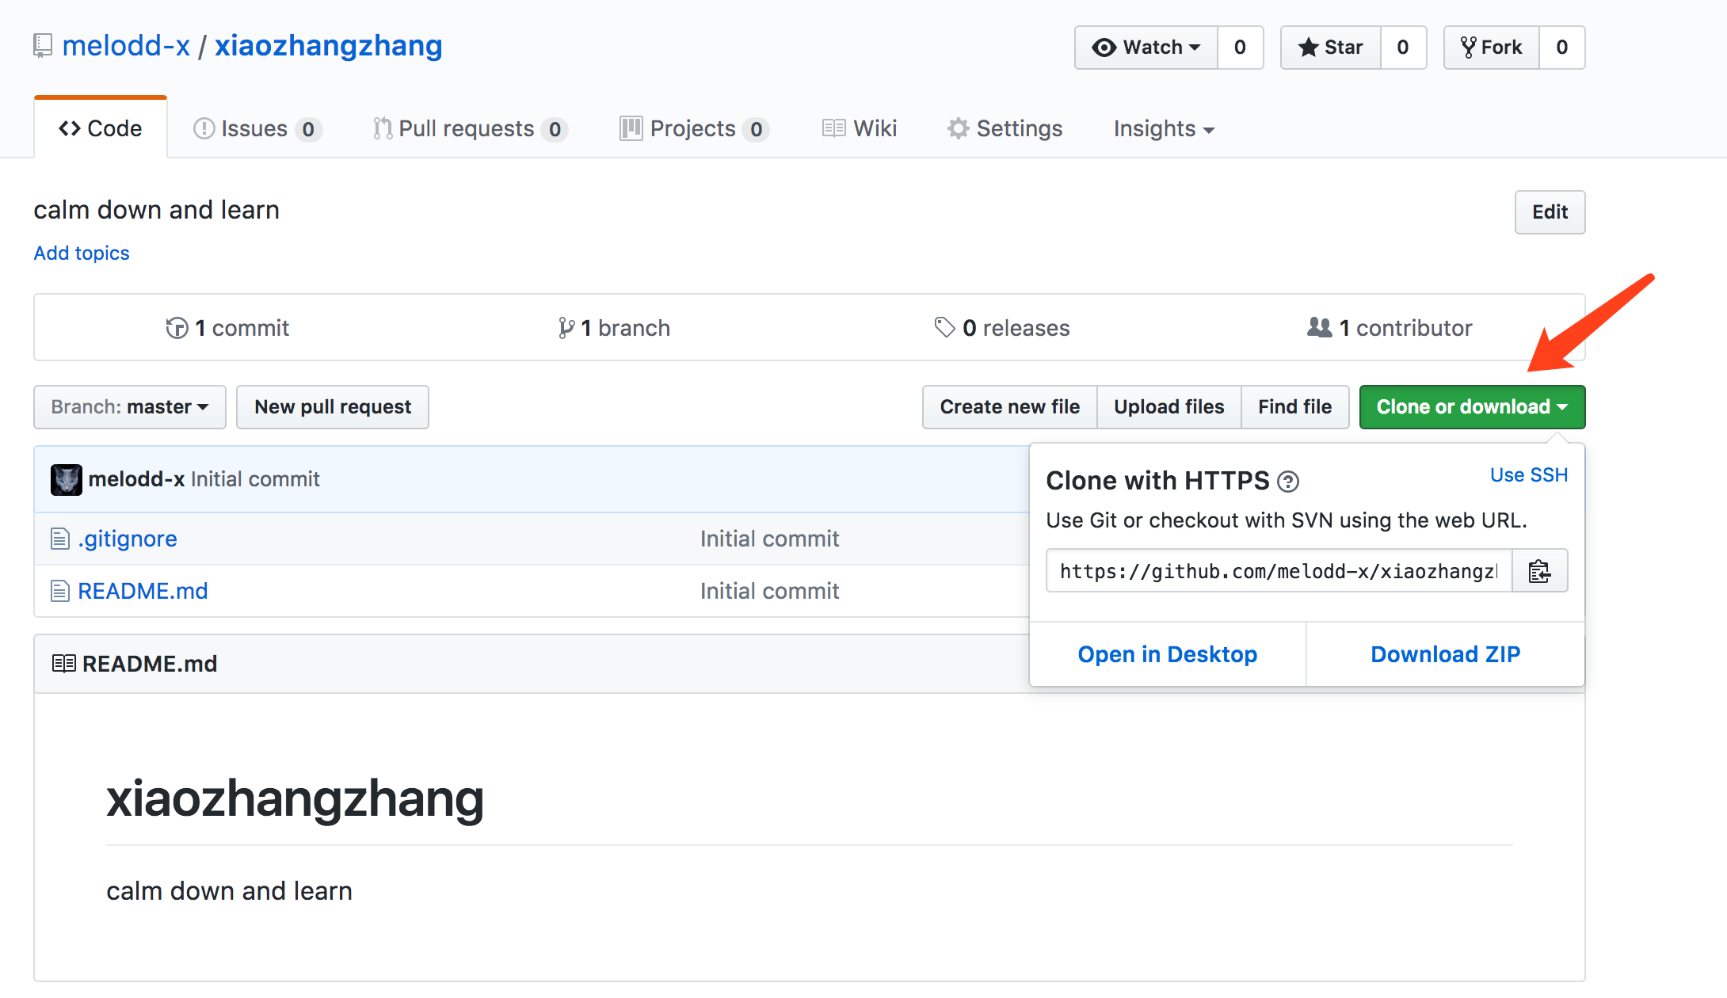Click the repository book icon beside melodd-x
1727x998 pixels.
point(43,46)
